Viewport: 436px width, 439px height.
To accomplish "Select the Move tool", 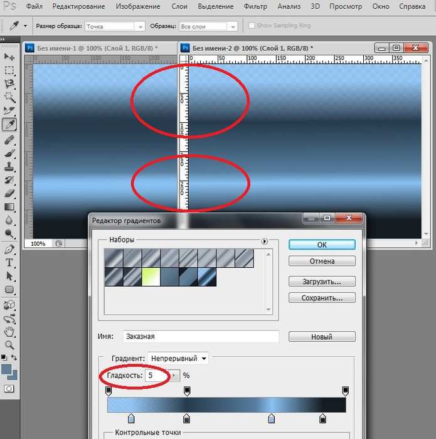I will tap(9, 57).
